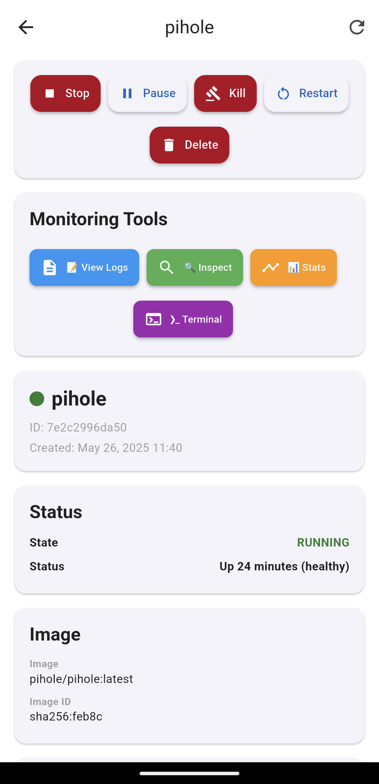Kill the pihole container
The image size is (379, 784).
click(225, 93)
